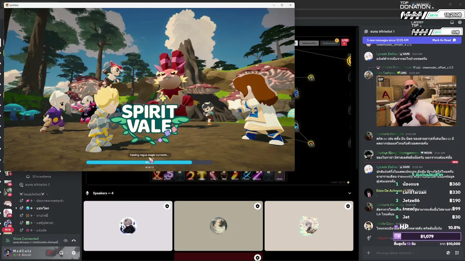Viewport: 465px width, 261px height.
Task: Open the MxdCatz avatar in the user panel
Action: (8, 253)
